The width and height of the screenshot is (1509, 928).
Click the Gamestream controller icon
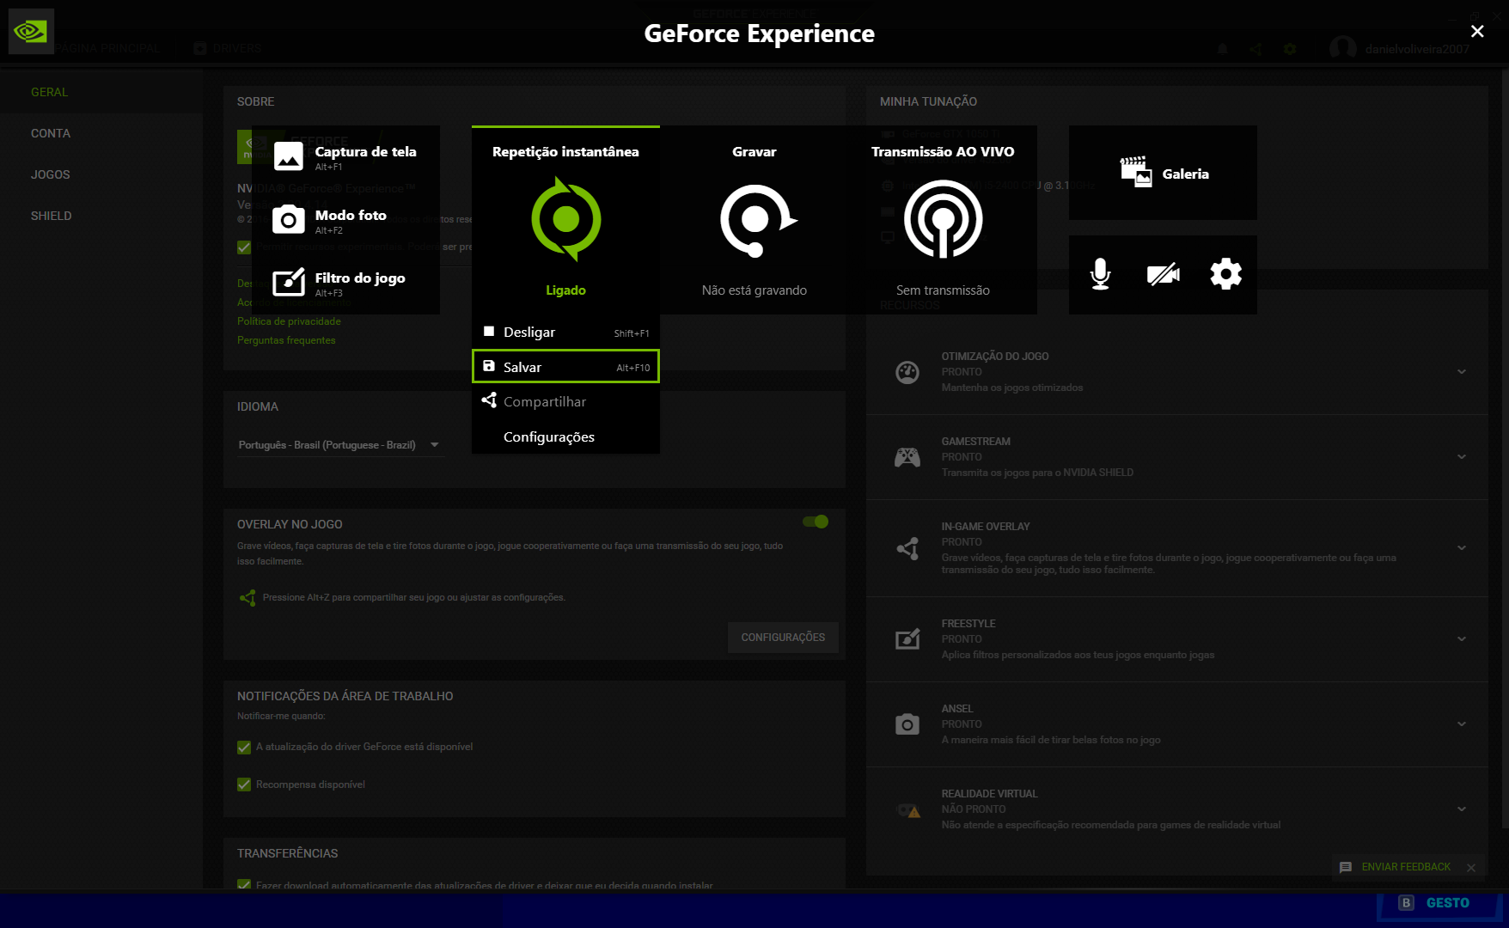pyautogui.click(x=907, y=457)
